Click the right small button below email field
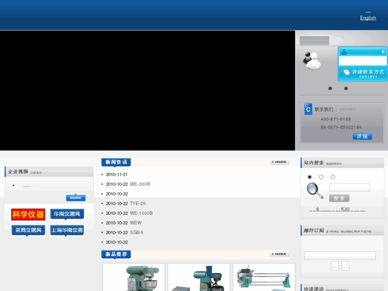The width and height of the screenshot is (388, 291). point(345,266)
